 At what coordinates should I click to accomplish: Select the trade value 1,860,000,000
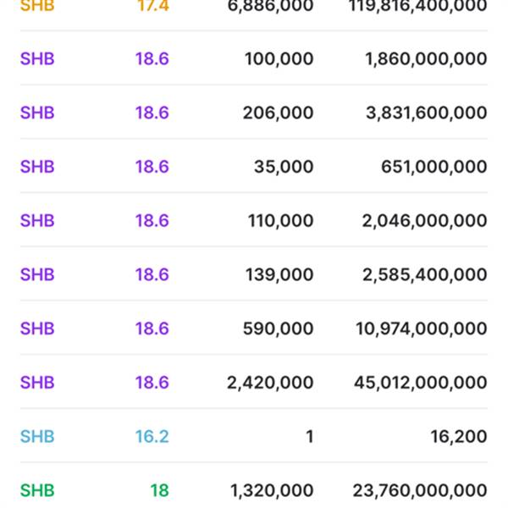pos(426,59)
